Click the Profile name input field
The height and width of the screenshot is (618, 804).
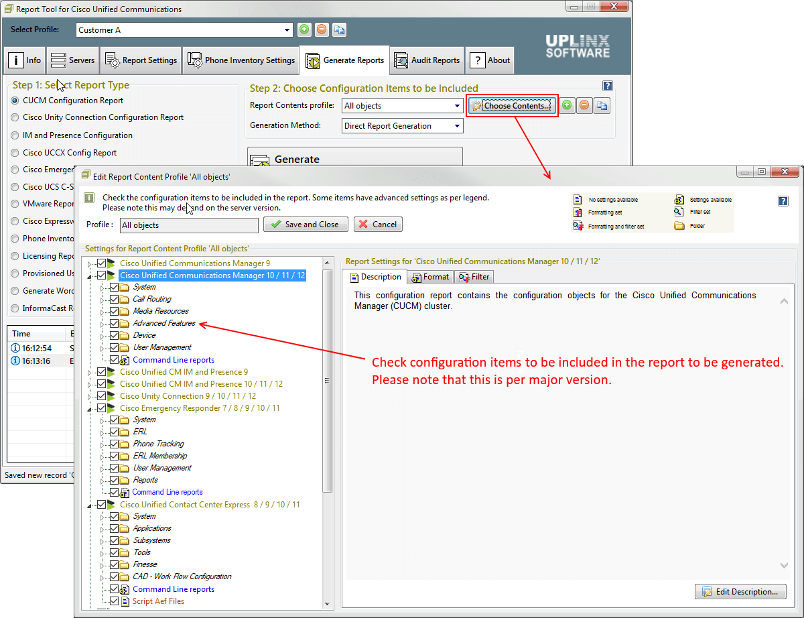pos(188,225)
